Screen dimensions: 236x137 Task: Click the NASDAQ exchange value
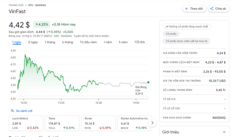point(219,118)
